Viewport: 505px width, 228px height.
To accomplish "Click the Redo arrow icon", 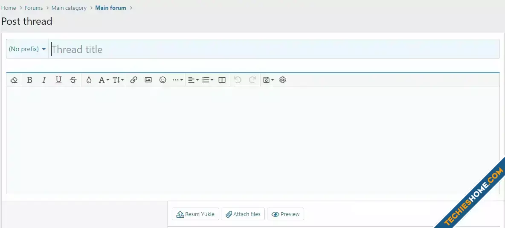I will (x=252, y=80).
